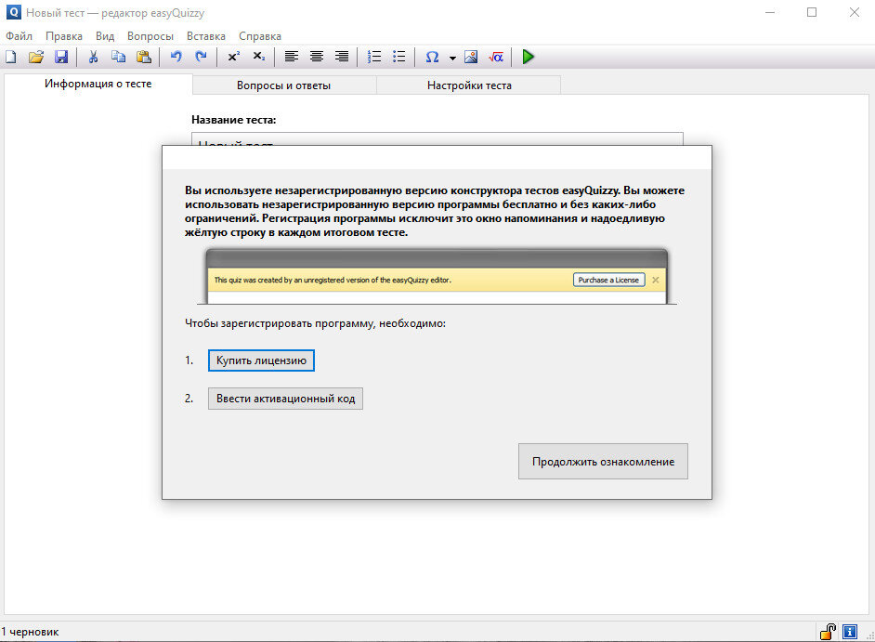Insert an image from toolbar
The width and height of the screenshot is (875, 642).
471,57
